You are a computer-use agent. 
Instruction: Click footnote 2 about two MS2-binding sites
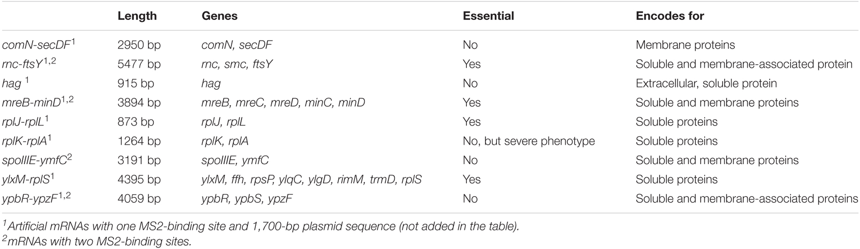[97, 241]
